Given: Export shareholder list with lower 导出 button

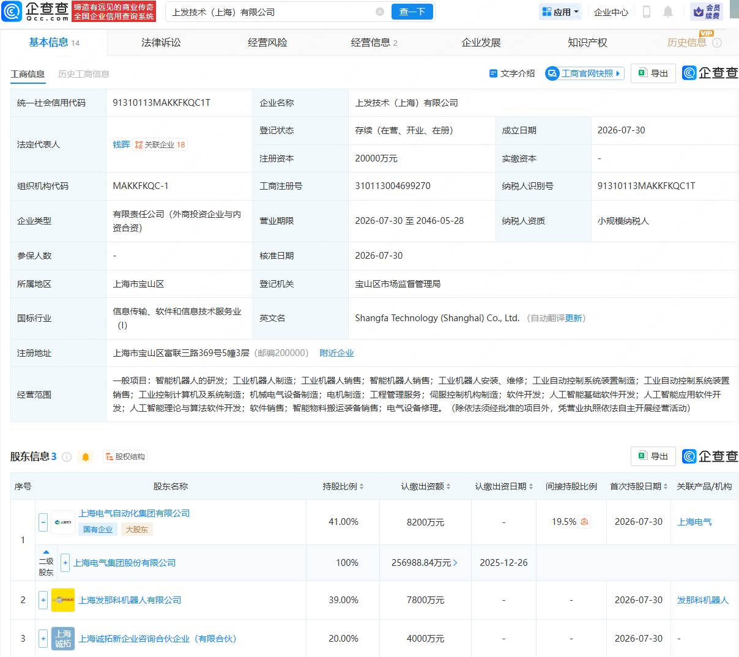Looking at the screenshot, I should tap(653, 456).
